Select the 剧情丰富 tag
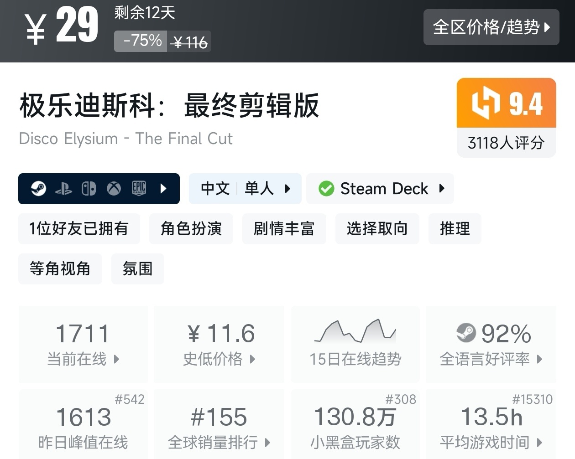The image size is (575, 459). tap(284, 229)
